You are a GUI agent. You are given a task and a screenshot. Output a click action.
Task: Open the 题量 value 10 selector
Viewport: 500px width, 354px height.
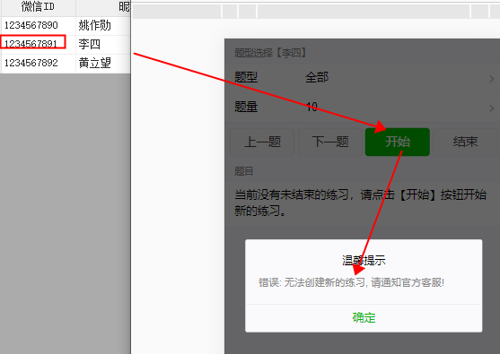311,107
